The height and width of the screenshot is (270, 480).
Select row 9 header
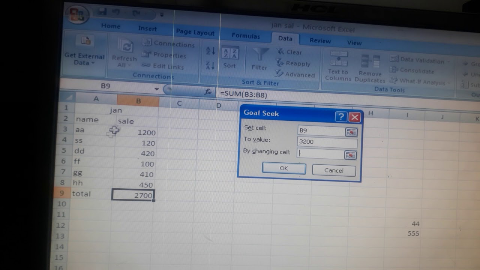point(62,193)
